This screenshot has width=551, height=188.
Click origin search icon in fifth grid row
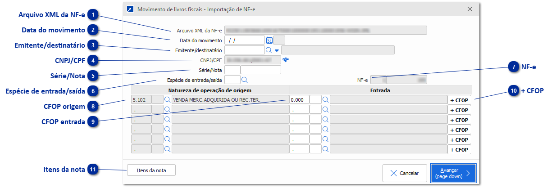pos(167,139)
